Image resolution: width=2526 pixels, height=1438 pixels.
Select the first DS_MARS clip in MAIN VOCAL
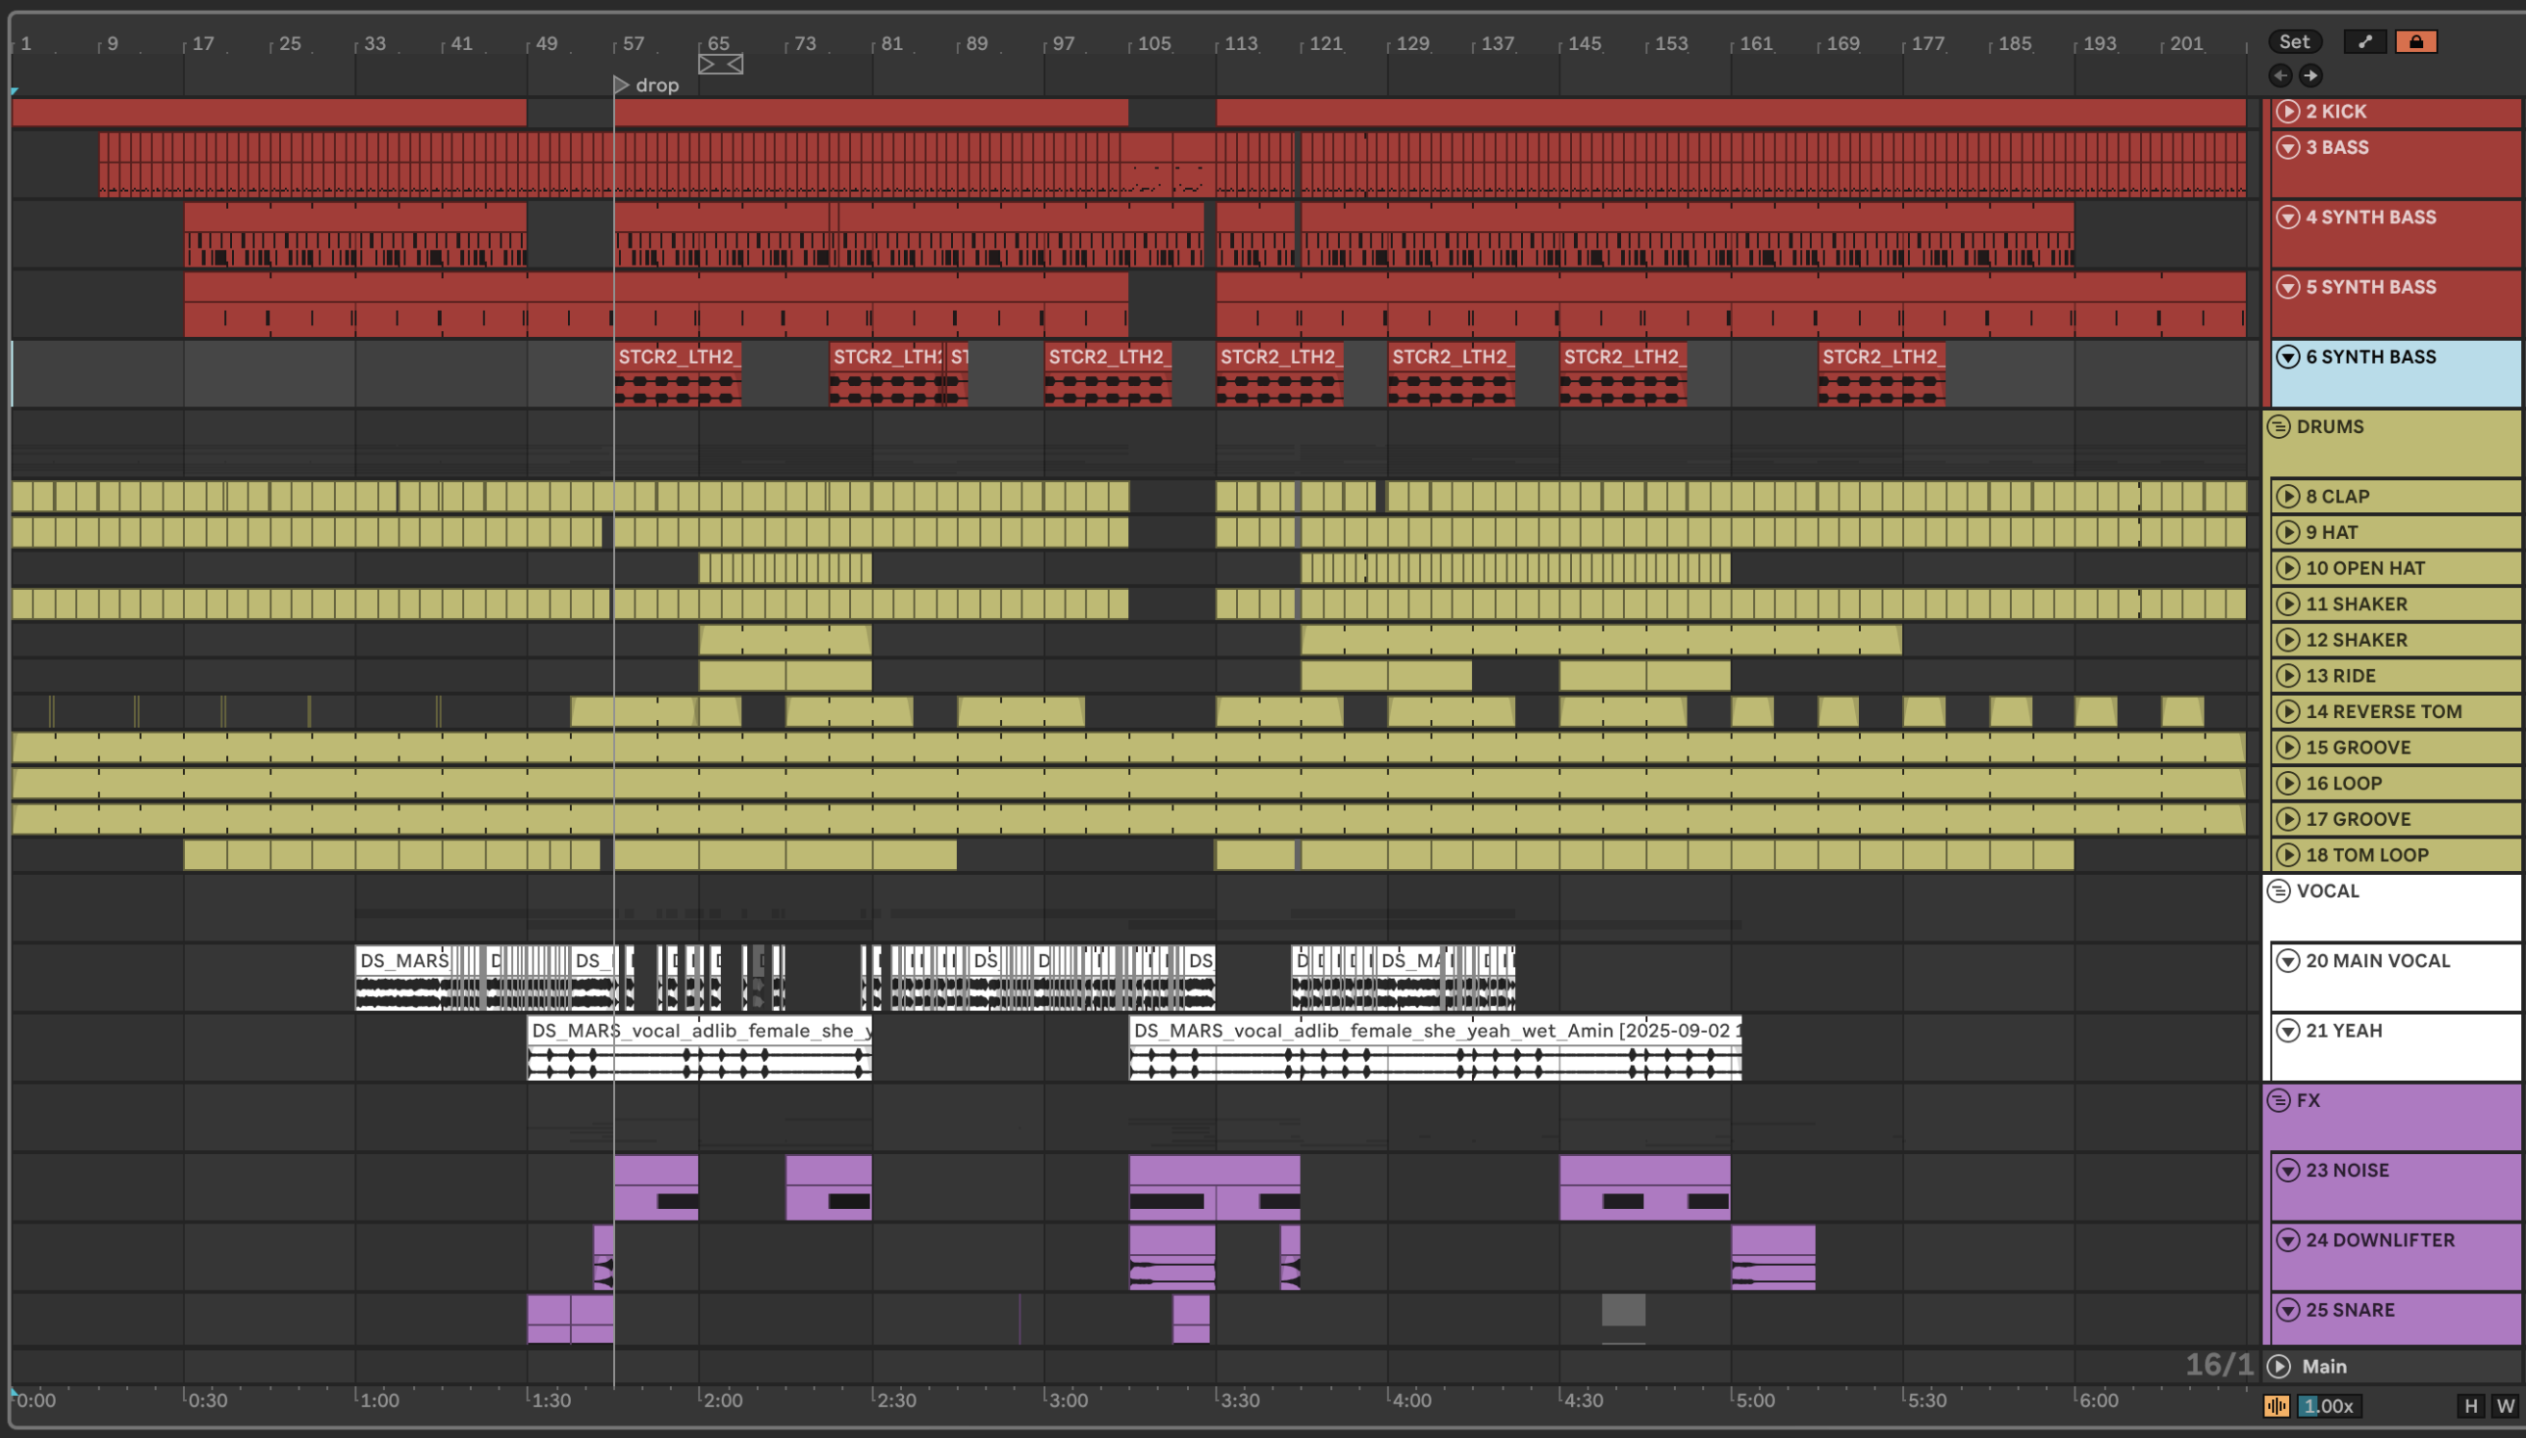click(405, 978)
